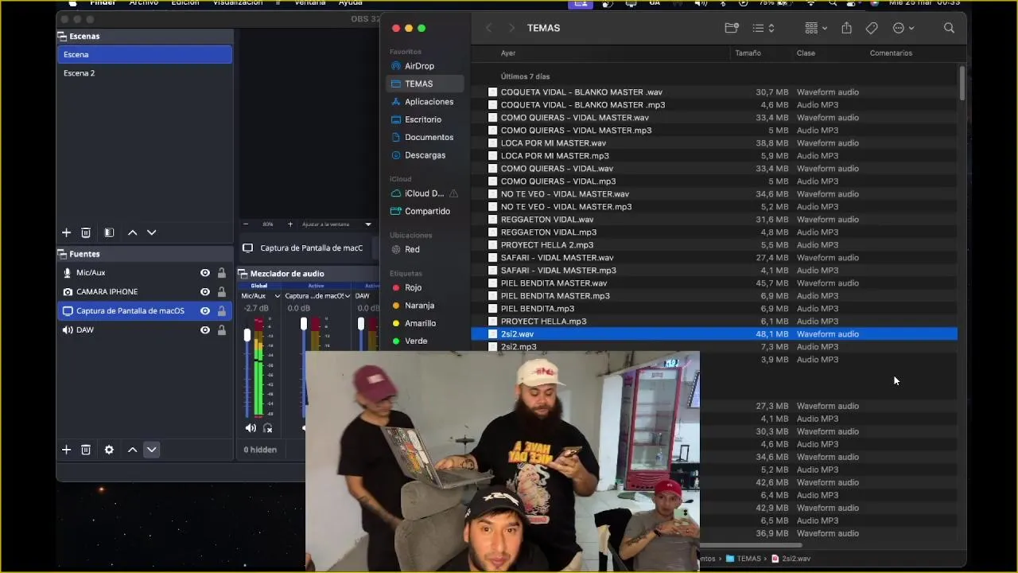This screenshot has height=573, width=1018.
Task: Click 2si2.wav in Finder path bar
Action: (791, 559)
